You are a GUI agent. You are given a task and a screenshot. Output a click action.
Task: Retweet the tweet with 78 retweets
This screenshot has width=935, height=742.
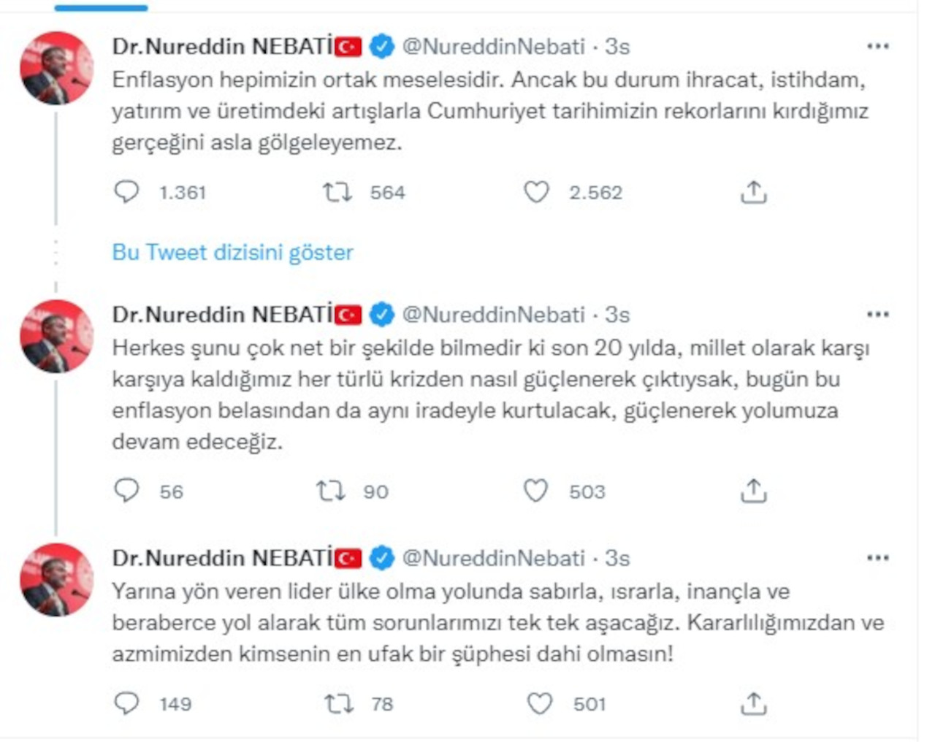click(339, 703)
